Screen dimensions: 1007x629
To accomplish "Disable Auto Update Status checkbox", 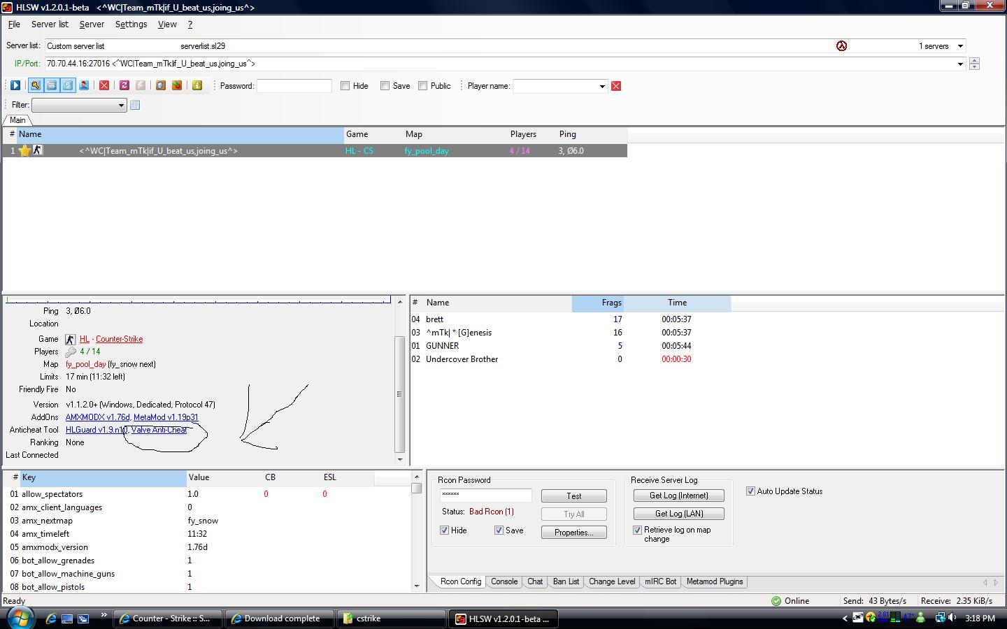I will 750,491.
